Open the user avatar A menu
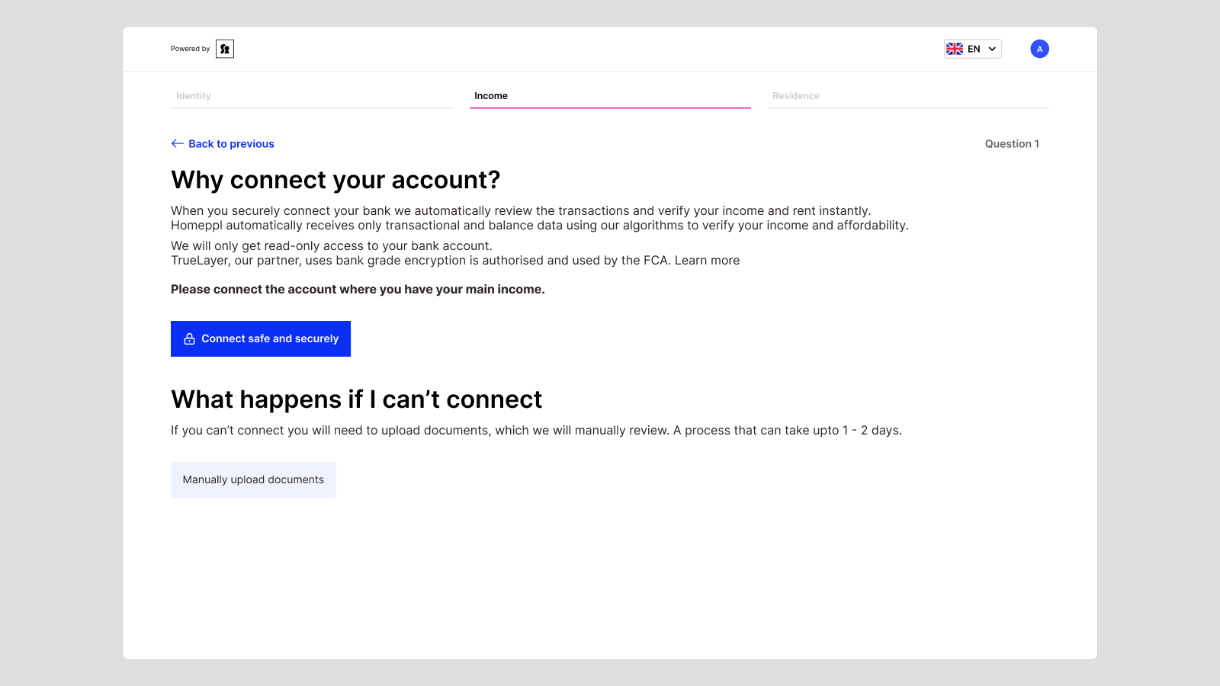 (x=1039, y=49)
